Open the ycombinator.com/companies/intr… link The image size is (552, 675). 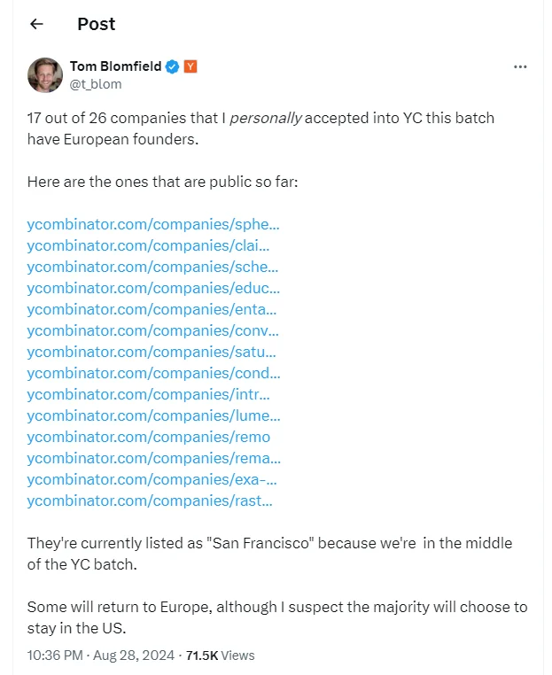point(148,394)
